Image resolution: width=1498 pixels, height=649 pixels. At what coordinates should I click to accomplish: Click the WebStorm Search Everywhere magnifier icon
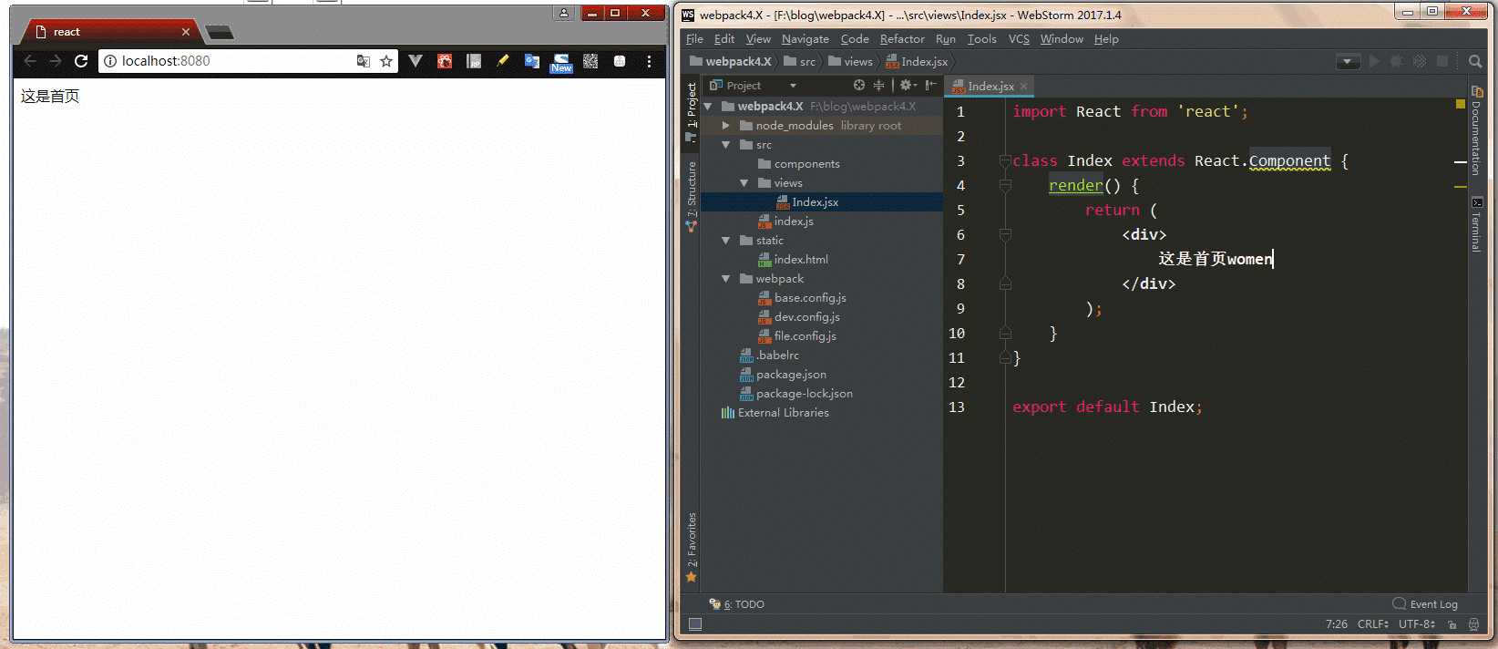point(1475,61)
